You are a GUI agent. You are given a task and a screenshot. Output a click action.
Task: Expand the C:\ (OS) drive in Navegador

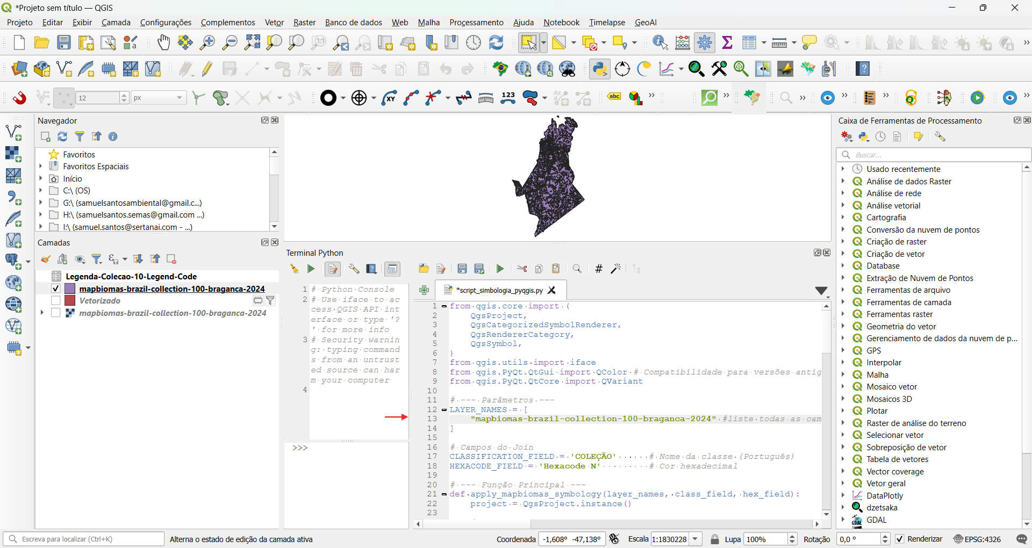[41, 190]
